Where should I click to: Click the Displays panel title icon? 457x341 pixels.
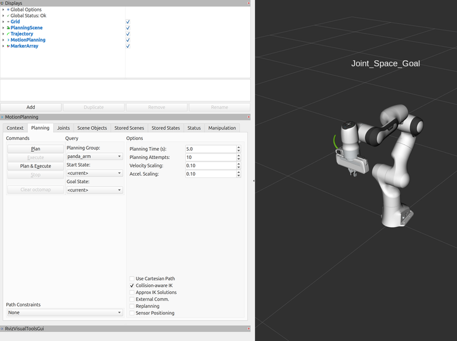coord(2,3)
